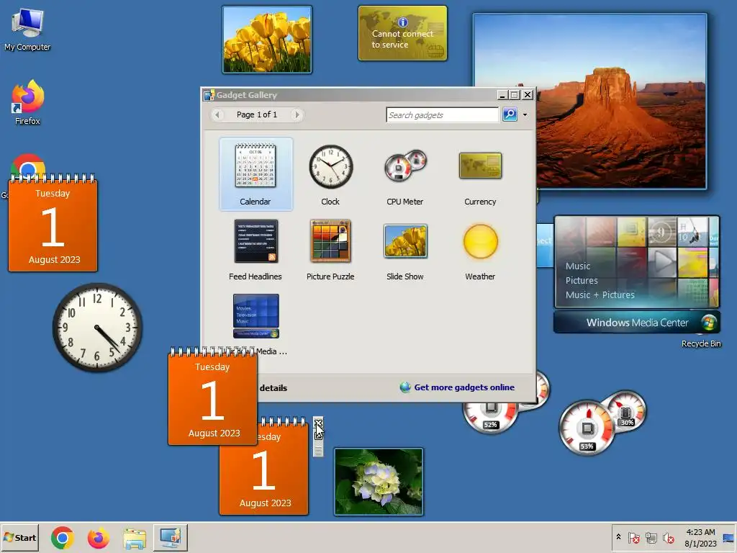Go to previous page of gadgets
The height and width of the screenshot is (553, 737).
pyautogui.click(x=217, y=114)
